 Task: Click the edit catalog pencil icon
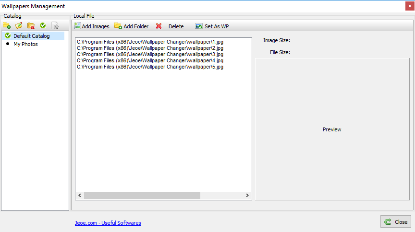tap(19, 25)
